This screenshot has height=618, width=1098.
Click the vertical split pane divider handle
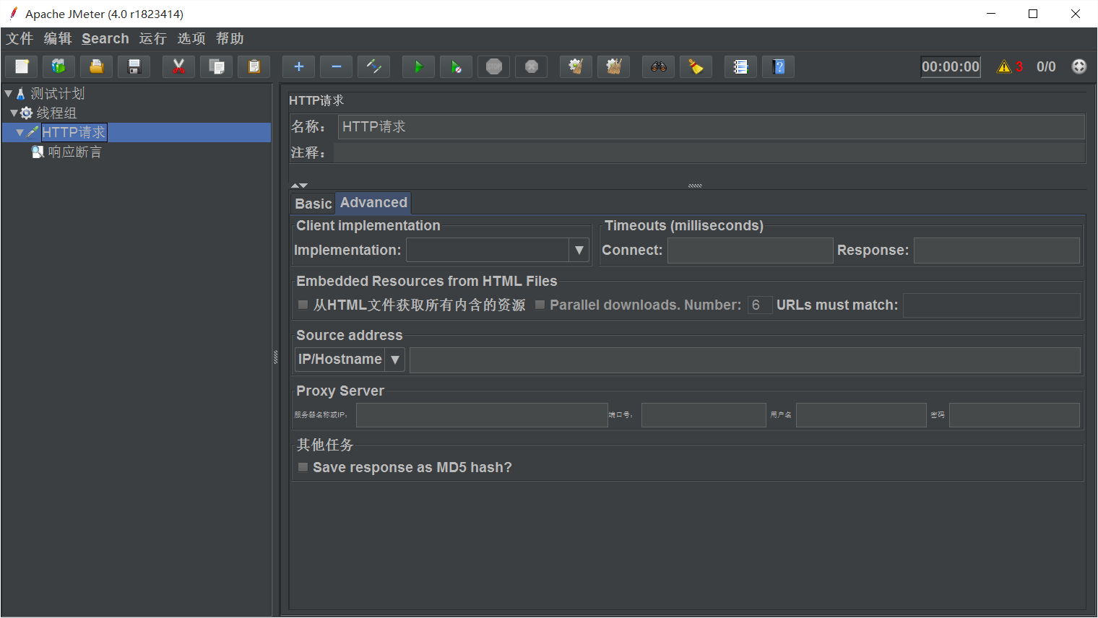coord(276,357)
